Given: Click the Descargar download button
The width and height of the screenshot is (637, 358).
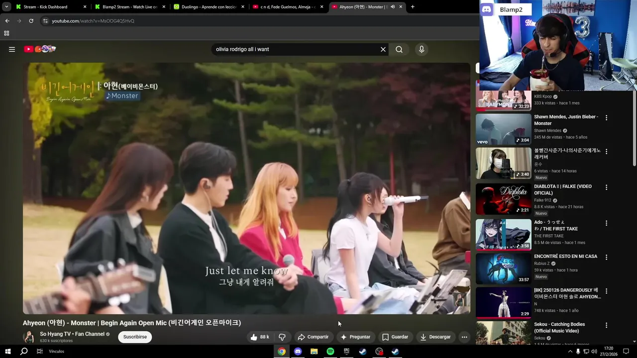Looking at the screenshot, I should (x=435, y=337).
